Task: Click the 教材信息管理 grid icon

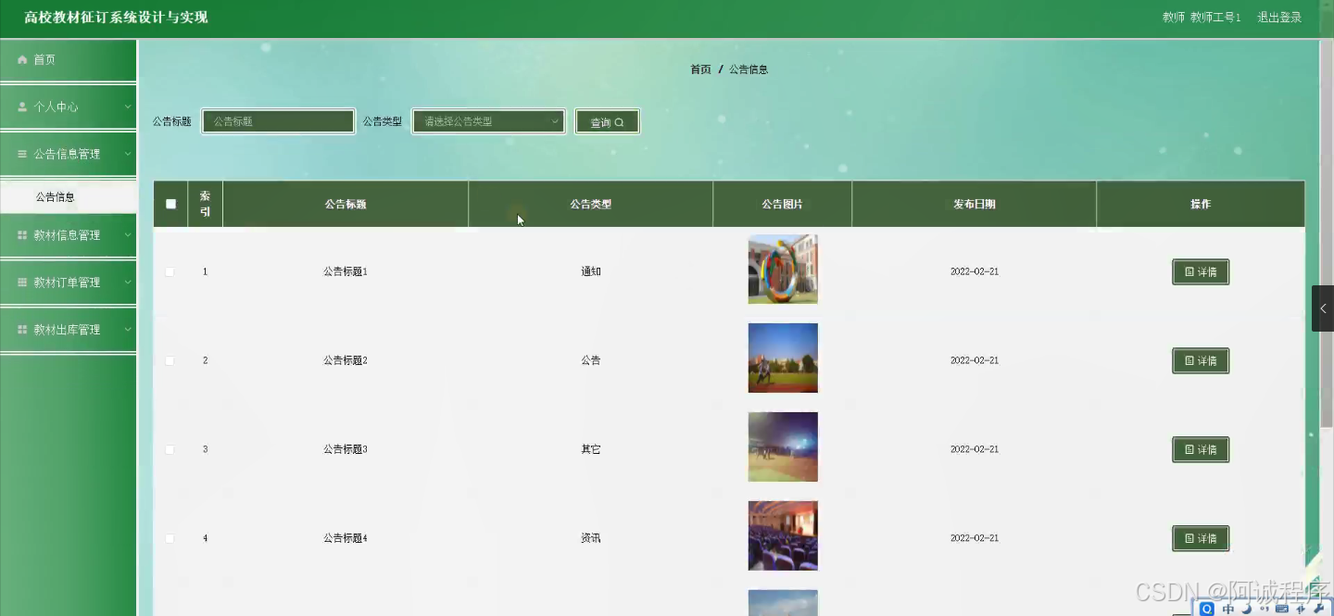Action: pos(20,235)
